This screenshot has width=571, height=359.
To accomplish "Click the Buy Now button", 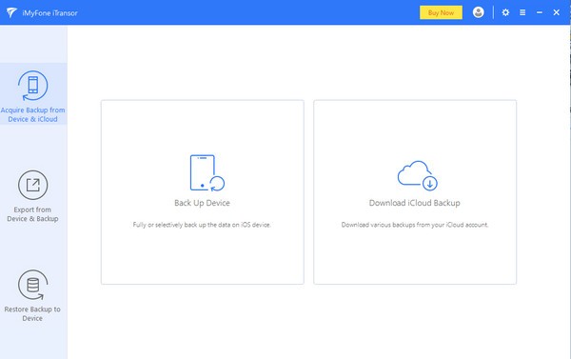I will (x=441, y=12).
